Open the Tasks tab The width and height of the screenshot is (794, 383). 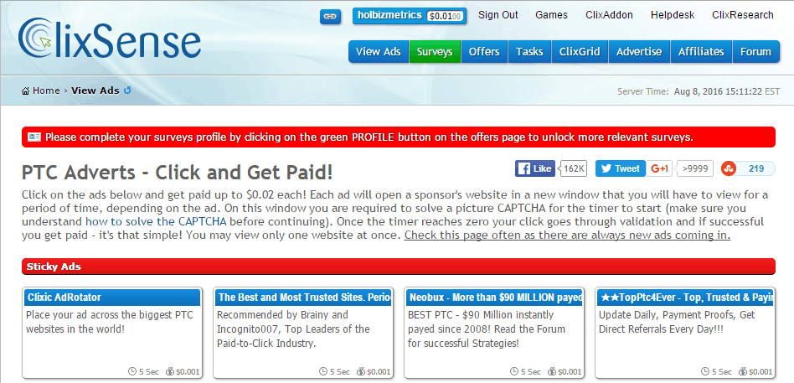[x=529, y=52]
